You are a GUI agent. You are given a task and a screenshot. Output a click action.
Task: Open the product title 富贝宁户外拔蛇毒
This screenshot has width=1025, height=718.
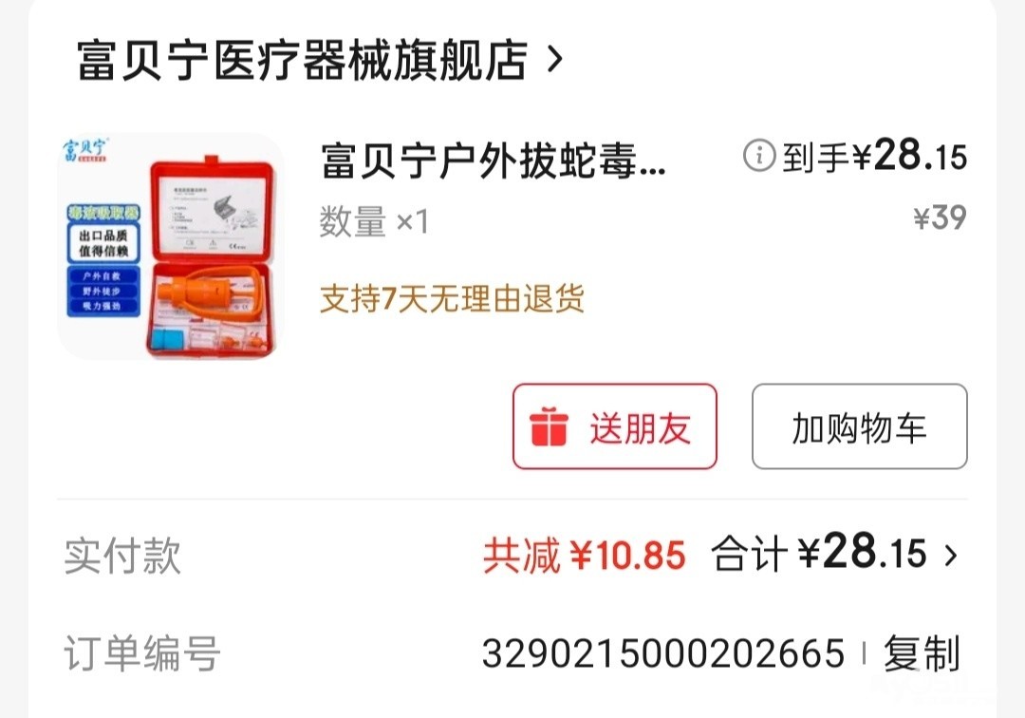pos(494,161)
